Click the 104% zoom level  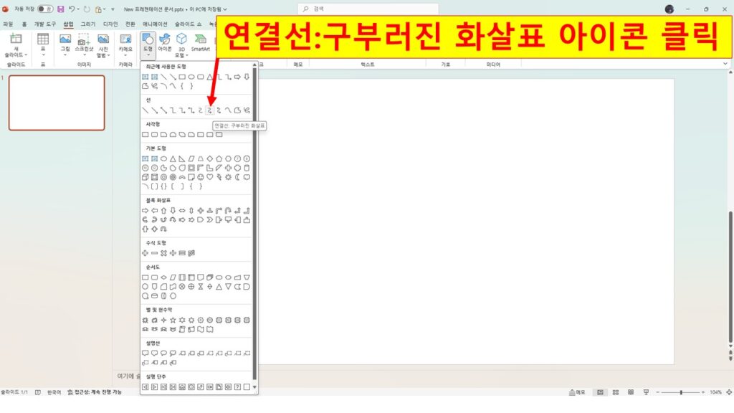click(715, 392)
